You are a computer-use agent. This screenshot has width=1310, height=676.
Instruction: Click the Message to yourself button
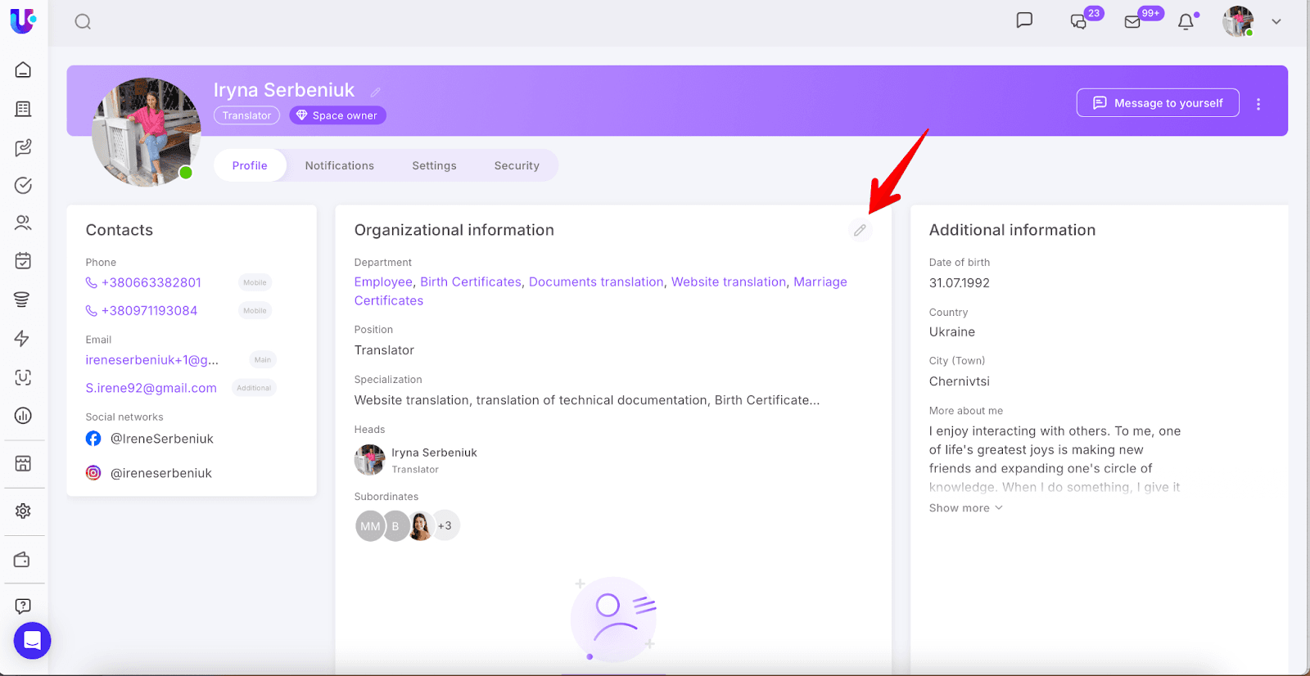1157,103
